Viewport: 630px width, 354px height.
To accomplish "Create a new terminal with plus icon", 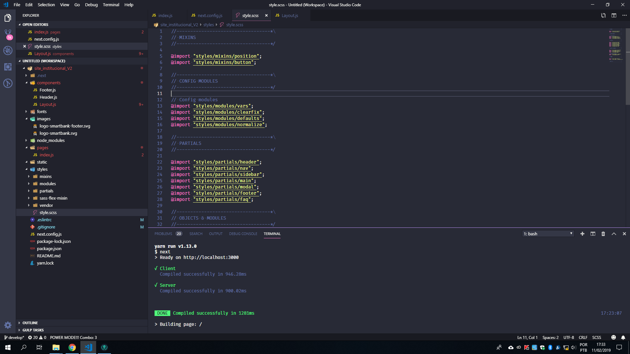I will (x=582, y=234).
